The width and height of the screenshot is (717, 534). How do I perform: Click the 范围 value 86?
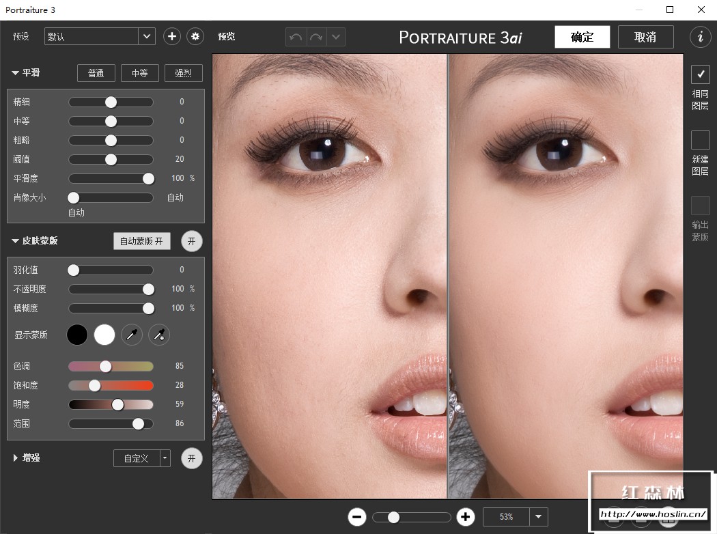[x=180, y=423]
